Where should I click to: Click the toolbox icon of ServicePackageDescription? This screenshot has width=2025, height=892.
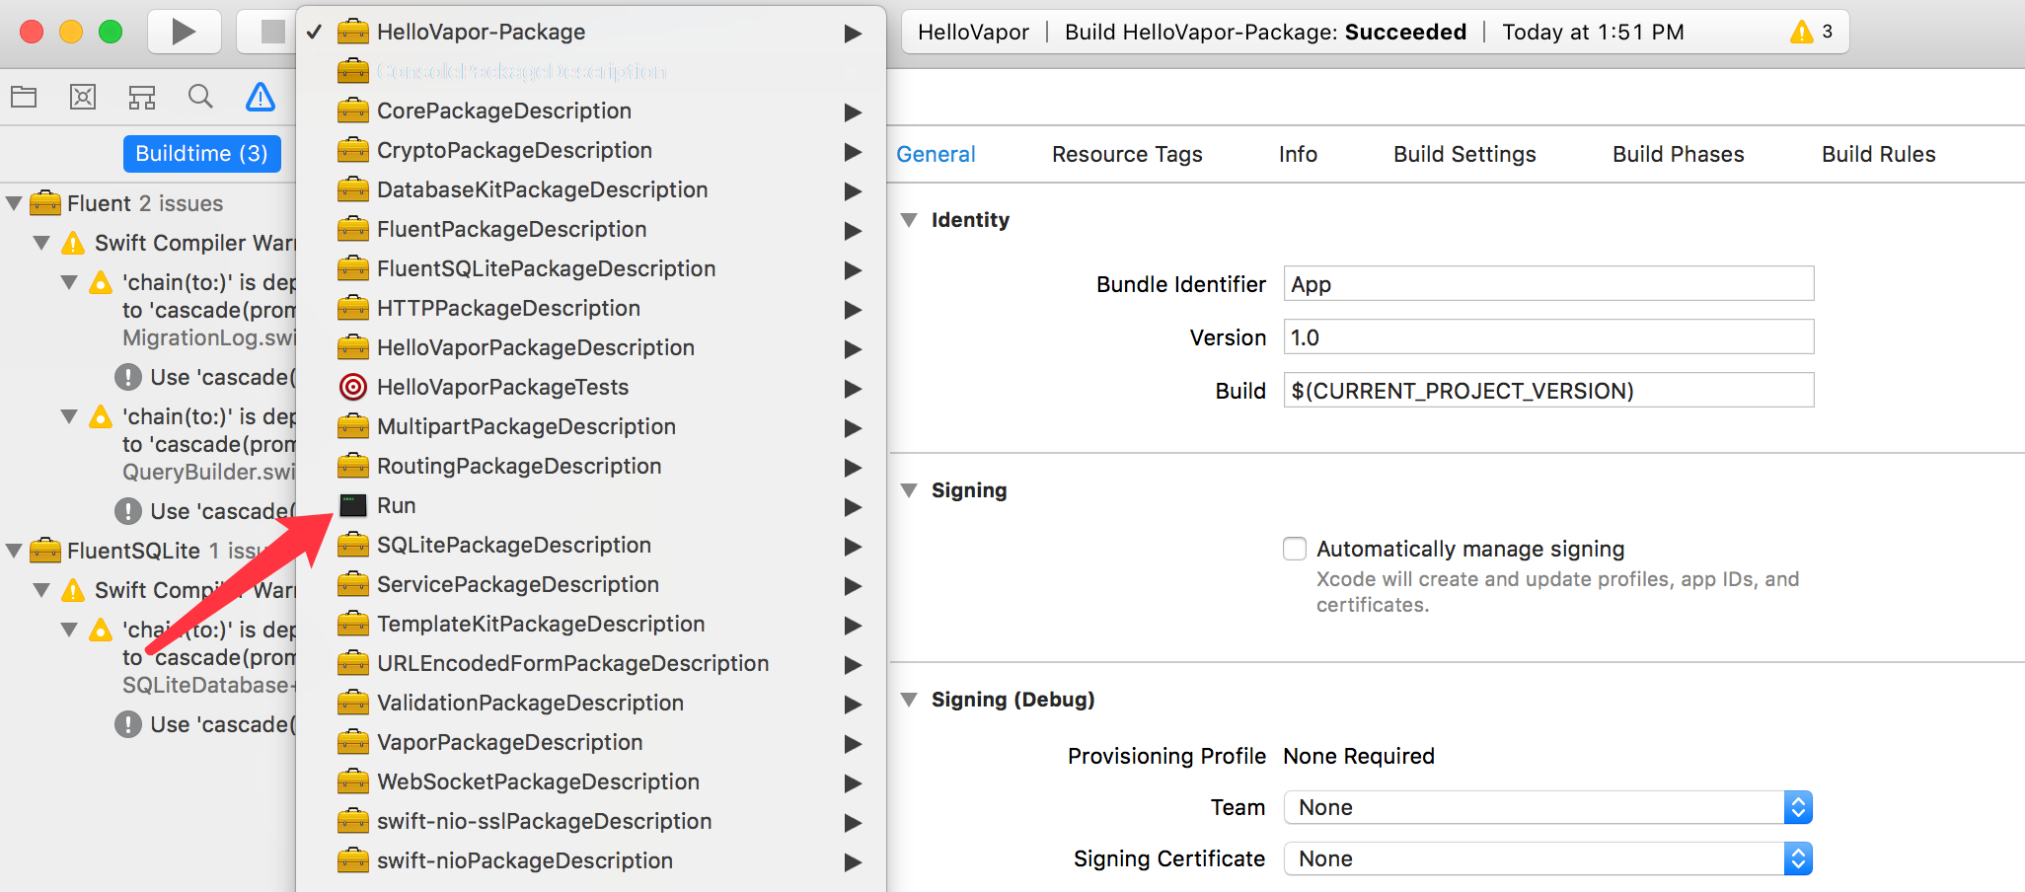click(353, 584)
